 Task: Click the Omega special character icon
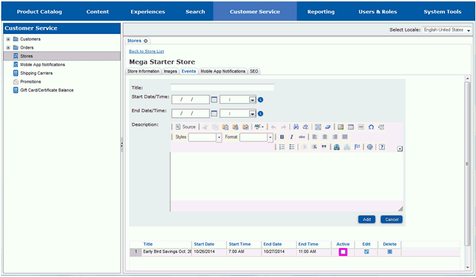coord(371,127)
